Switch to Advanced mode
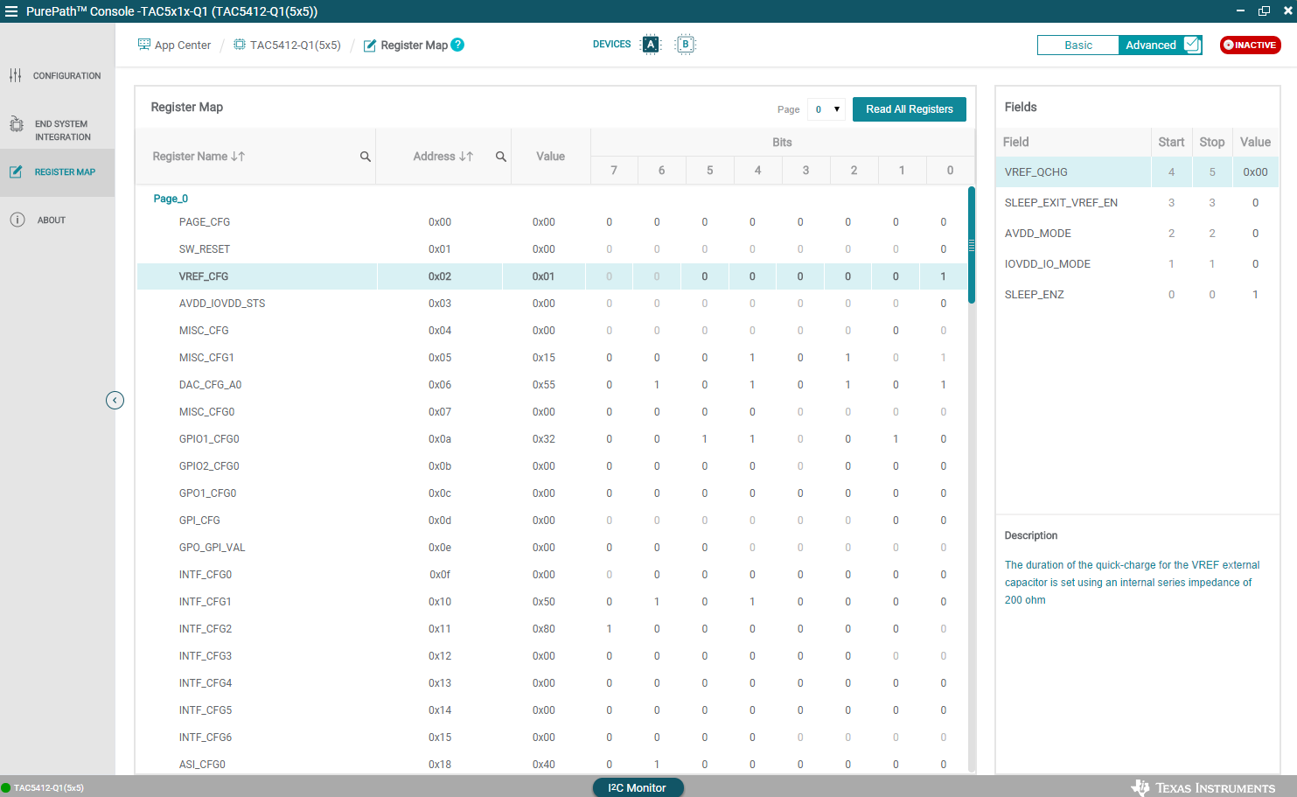Screen dimensions: 1297x797 pos(1151,45)
